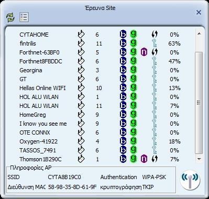Image resolution: width=209 pixels, height=199 pixels.
Task: Click the Κρυπτογράφηση label
Action: coord(121,187)
